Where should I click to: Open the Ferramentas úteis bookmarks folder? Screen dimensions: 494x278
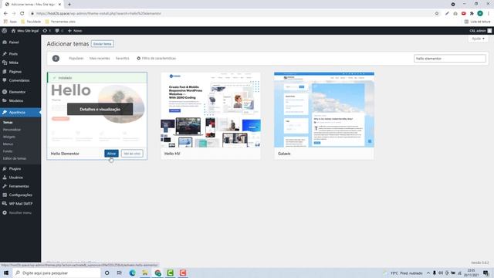[x=60, y=22]
